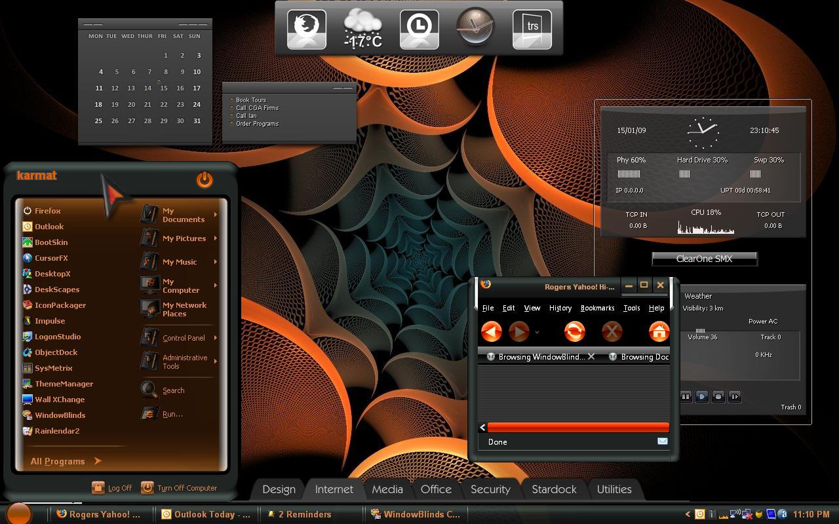Click Turn Off Computer button
The height and width of the screenshot is (524, 839).
click(x=179, y=488)
